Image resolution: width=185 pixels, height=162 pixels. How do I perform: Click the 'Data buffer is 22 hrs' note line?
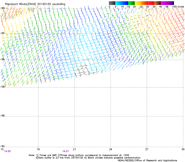(88, 158)
